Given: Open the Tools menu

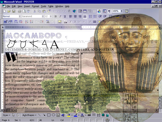Looking at the screenshot, I should click(x=44, y=6).
